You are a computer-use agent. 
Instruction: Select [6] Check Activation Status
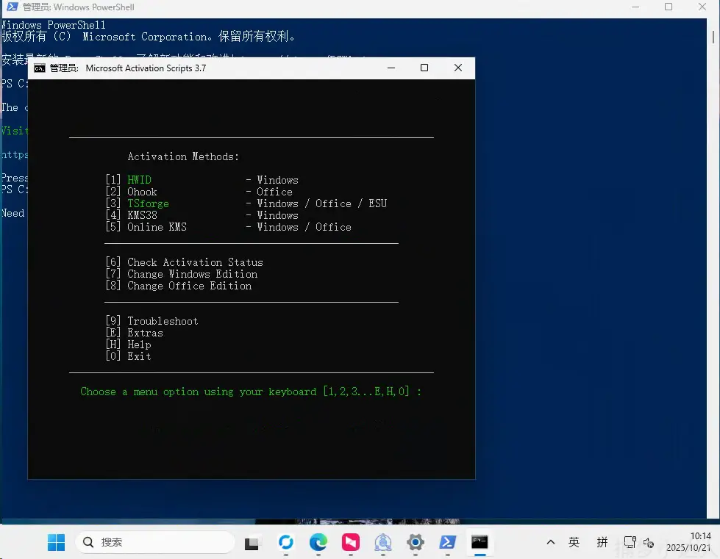[193, 262]
